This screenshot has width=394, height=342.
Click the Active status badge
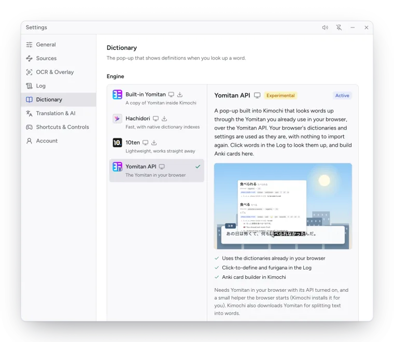[x=342, y=95]
